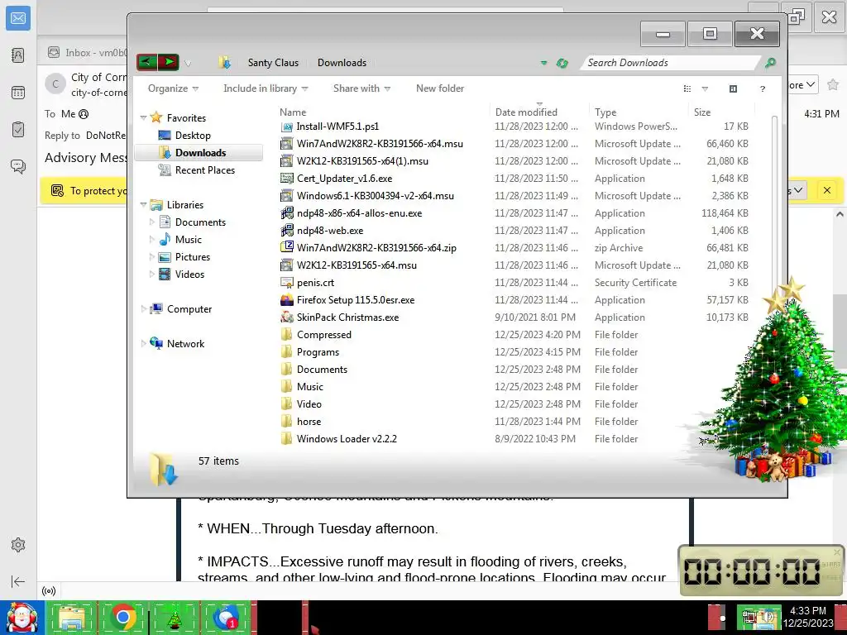Select Desktop under Favorites
This screenshot has height=635, width=847.
pos(193,136)
